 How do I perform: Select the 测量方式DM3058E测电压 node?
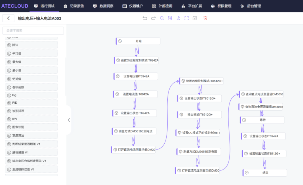(x=199, y=152)
